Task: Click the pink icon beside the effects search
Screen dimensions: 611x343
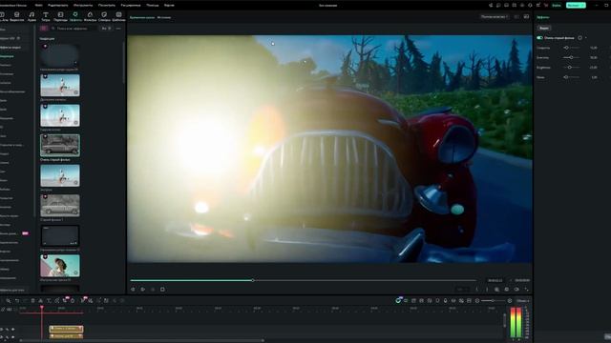Action: point(44,29)
